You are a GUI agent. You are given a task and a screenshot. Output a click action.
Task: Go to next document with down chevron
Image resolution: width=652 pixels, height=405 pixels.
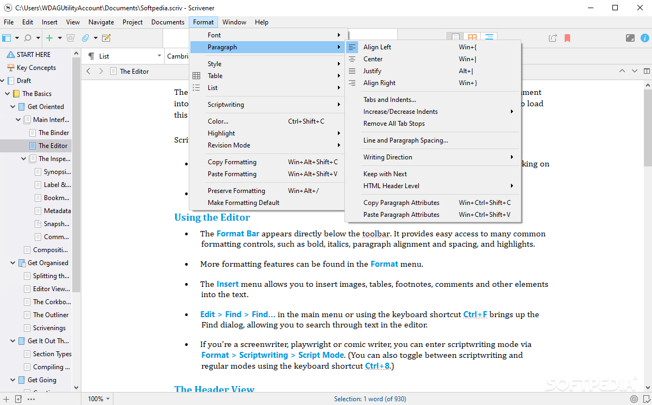[635, 71]
